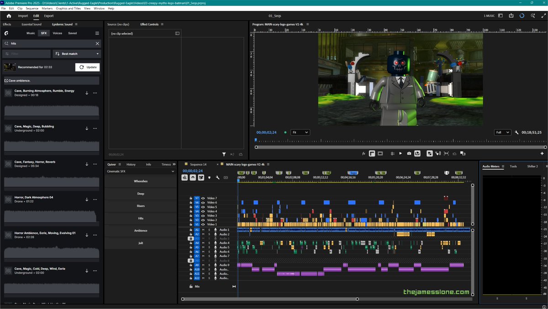Image resolution: width=548 pixels, height=309 pixels.
Task: Expand the hidden panel tabs chevron
Action: point(174,164)
